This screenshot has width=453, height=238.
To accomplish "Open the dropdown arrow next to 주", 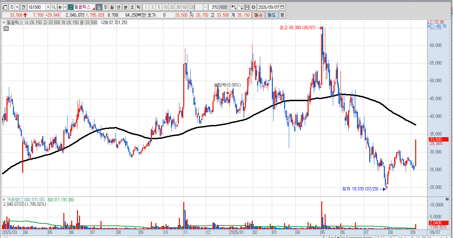I will [x=17, y=7].
